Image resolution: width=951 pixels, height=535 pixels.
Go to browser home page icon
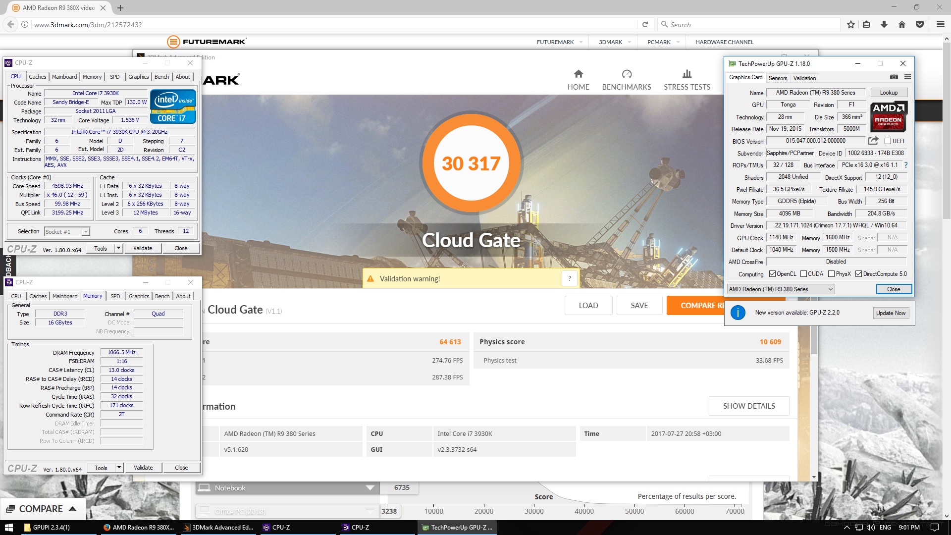(x=902, y=24)
